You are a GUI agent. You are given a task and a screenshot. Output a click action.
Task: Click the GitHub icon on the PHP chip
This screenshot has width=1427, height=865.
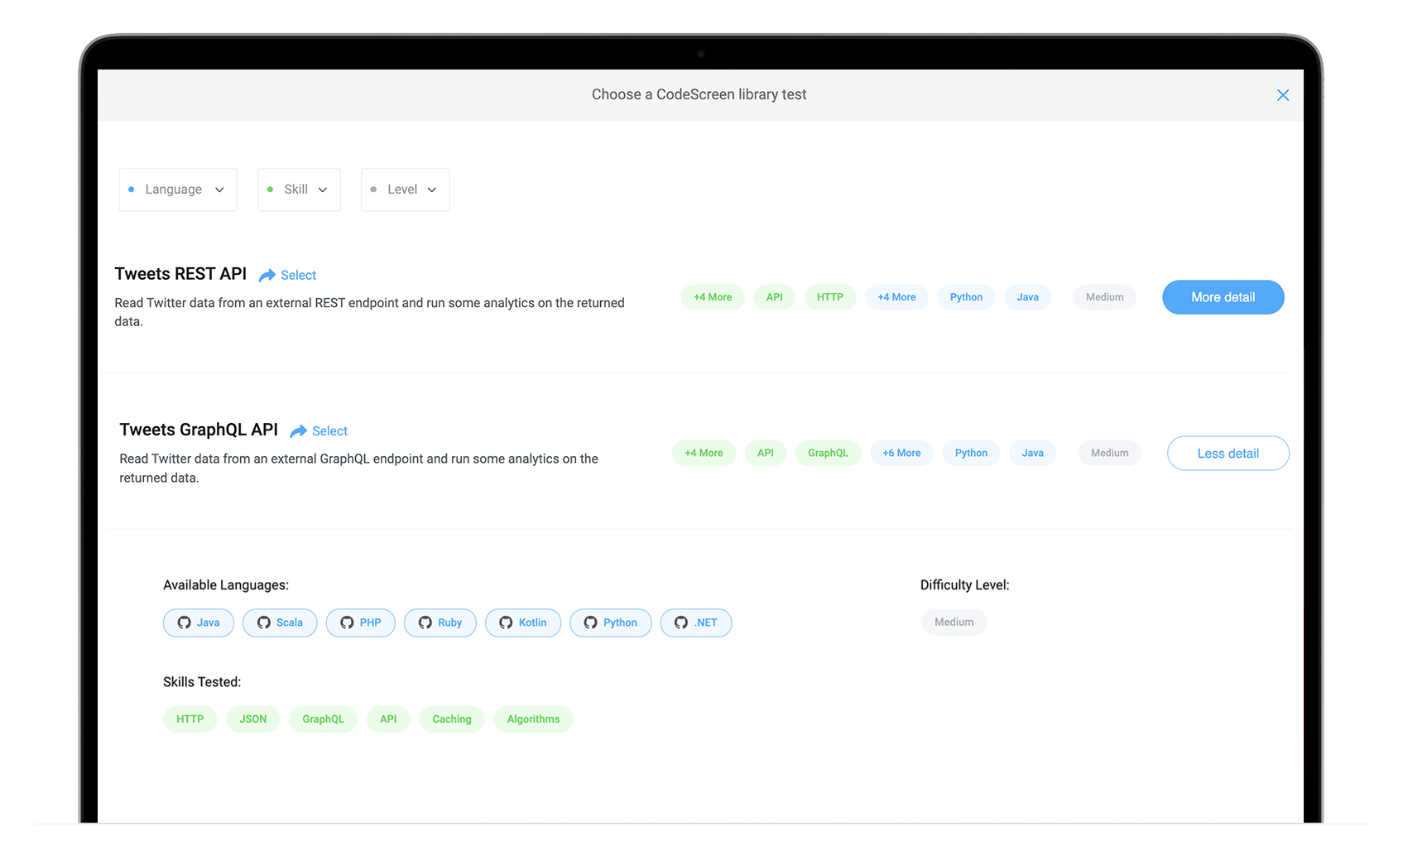pos(347,622)
